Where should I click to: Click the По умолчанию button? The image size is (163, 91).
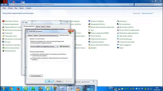tap(36, 76)
